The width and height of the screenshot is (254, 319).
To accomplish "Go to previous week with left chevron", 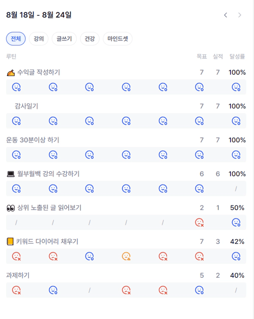I will 225,15.
